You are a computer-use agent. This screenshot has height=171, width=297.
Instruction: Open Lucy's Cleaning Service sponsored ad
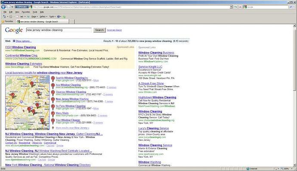coord(153,128)
